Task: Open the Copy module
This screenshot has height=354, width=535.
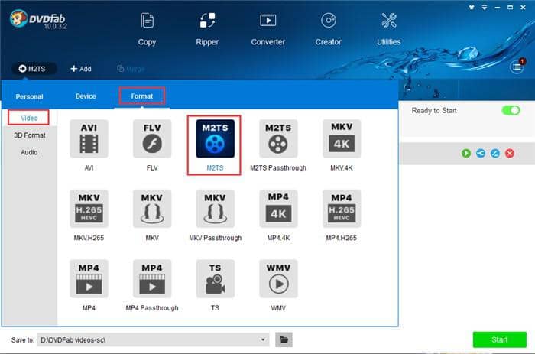Action: [x=147, y=29]
